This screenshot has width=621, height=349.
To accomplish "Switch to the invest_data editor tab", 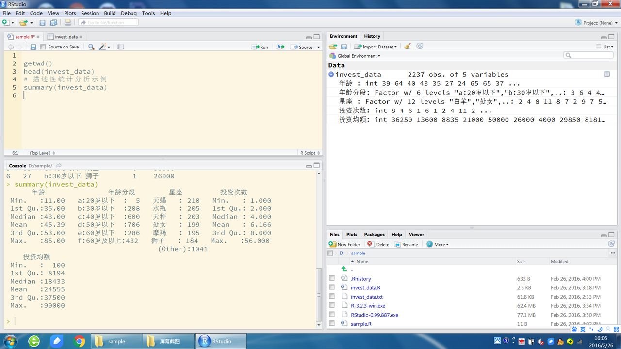I will [x=66, y=37].
